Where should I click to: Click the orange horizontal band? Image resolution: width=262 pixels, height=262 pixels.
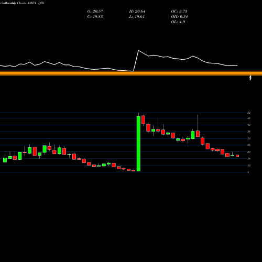[131, 73]
